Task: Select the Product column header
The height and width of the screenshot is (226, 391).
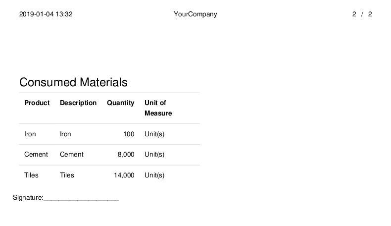Action: click(x=37, y=103)
